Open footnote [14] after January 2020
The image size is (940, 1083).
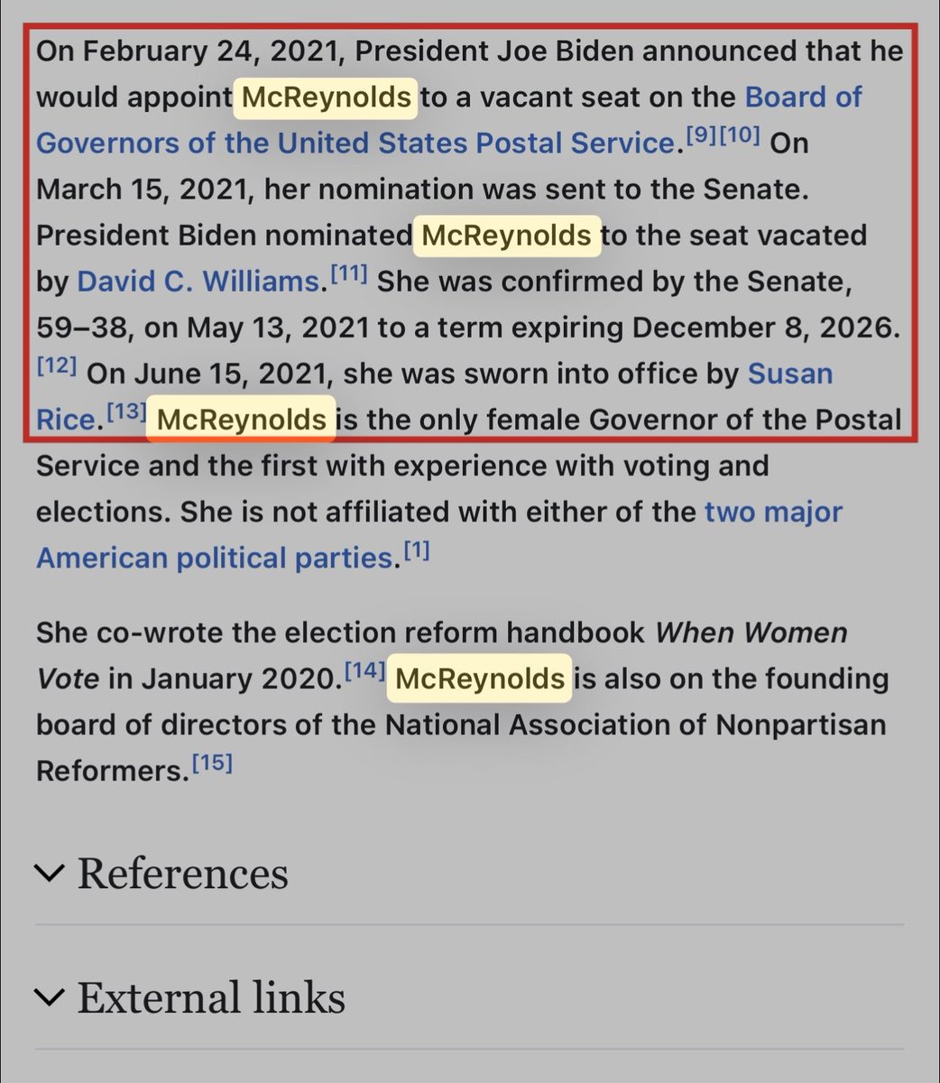click(x=366, y=672)
